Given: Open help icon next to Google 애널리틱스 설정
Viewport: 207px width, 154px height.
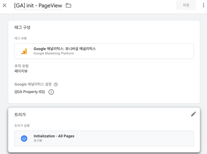Looking at the screenshot, I should point(56,85).
